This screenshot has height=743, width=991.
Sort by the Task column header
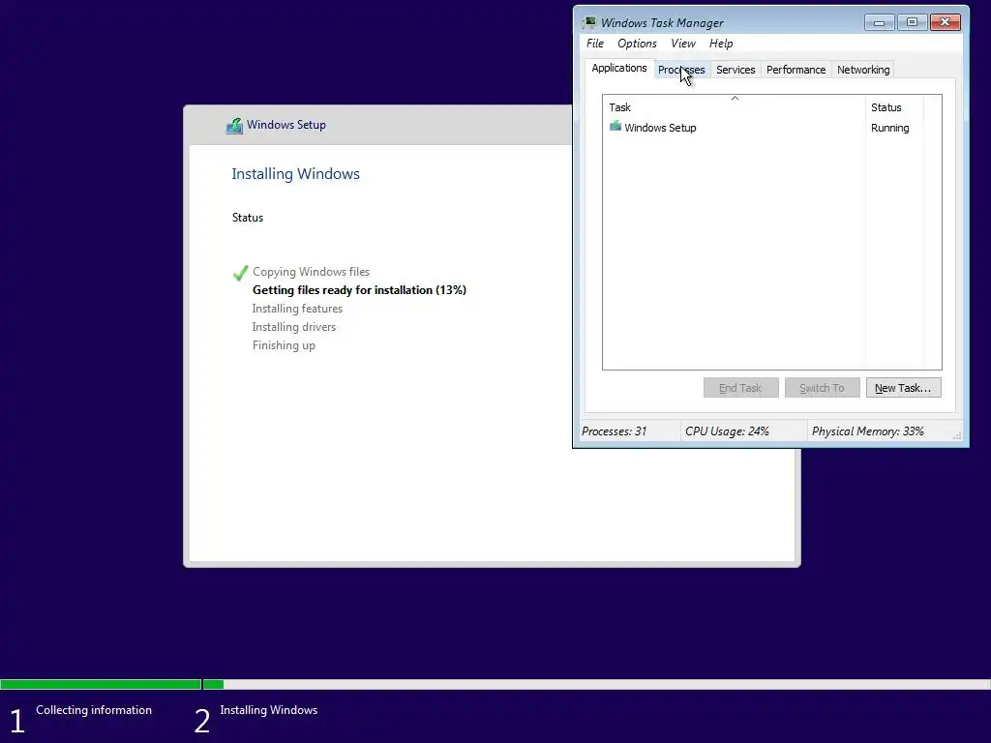(x=734, y=107)
